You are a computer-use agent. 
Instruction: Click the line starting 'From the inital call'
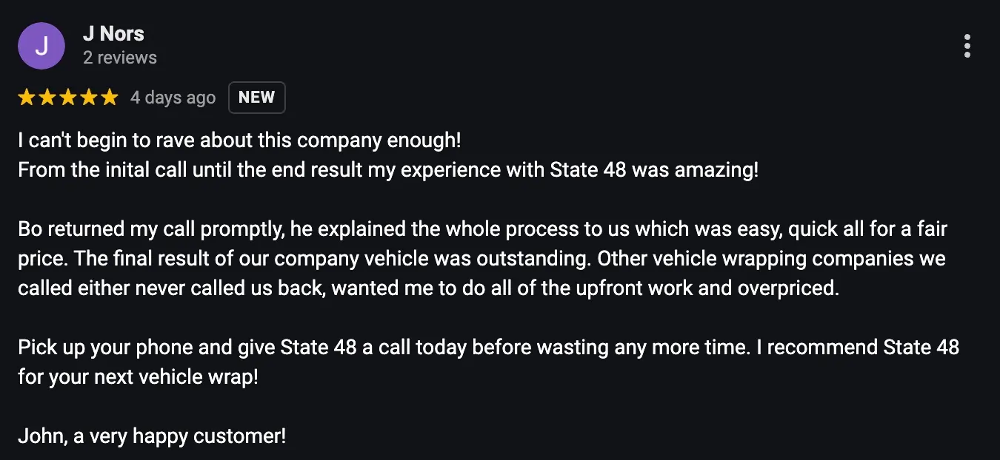point(388,170)
